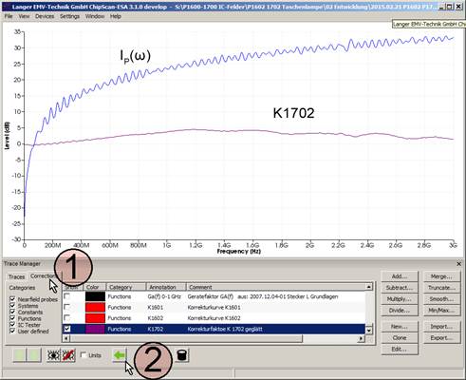
Task: Click the show-all eye icon
Action: [x=53, y=355]
